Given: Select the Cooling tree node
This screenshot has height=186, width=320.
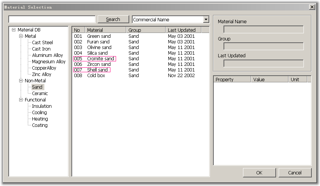Looking at the screenshot, I should point(39,112).
